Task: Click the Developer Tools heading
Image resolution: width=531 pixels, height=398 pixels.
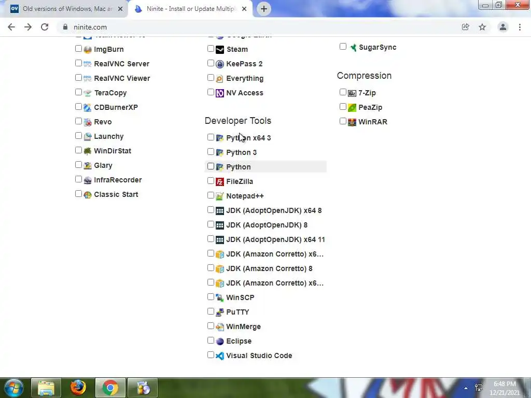Action: point(237,121)
